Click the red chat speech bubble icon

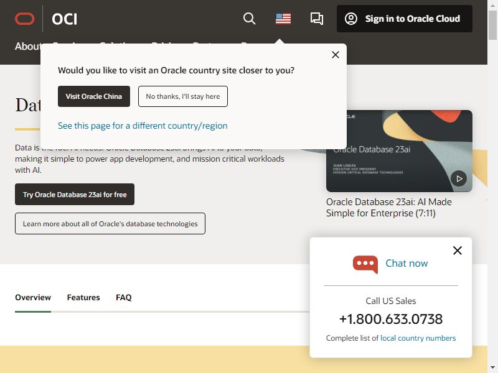pyautogui.click(x=365, y=264)
